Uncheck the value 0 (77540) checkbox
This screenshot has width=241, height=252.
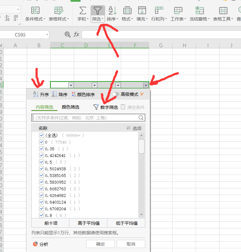[x=42, y=142]
